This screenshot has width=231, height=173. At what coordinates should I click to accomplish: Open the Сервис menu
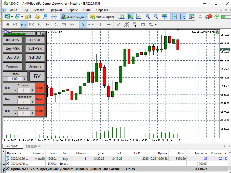click(73, 10)
